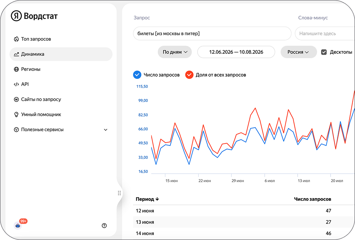
Task: Click the 115,50 y-axis value
Action: point(142,86)
